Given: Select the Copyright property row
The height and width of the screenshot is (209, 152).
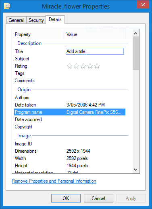Looking at the screenshot, I should pyautogui.click(x=70, y=127).
